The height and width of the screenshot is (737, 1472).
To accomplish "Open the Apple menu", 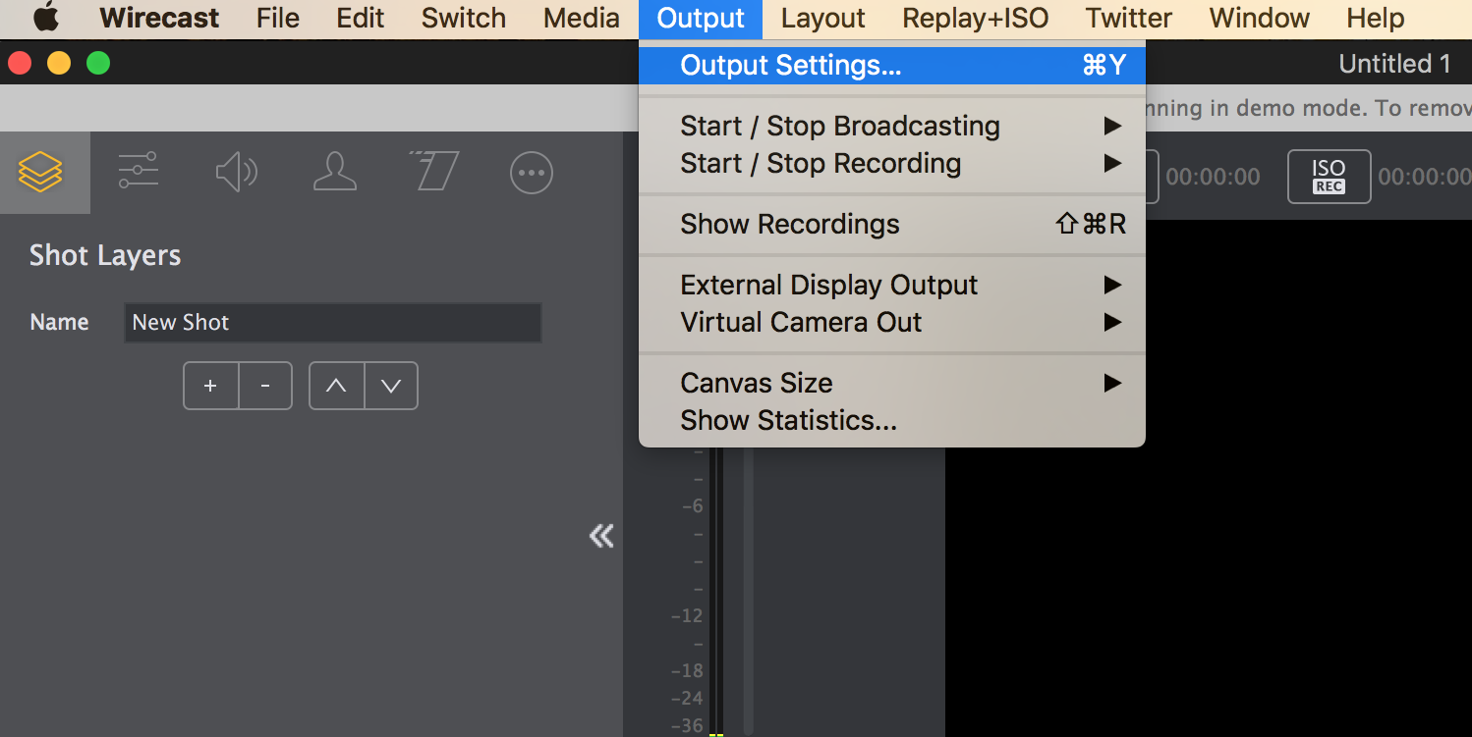I will click(46, 18).
